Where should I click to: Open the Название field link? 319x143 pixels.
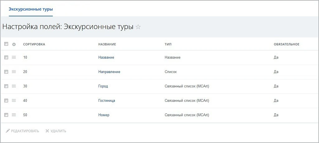coord(106,58)
